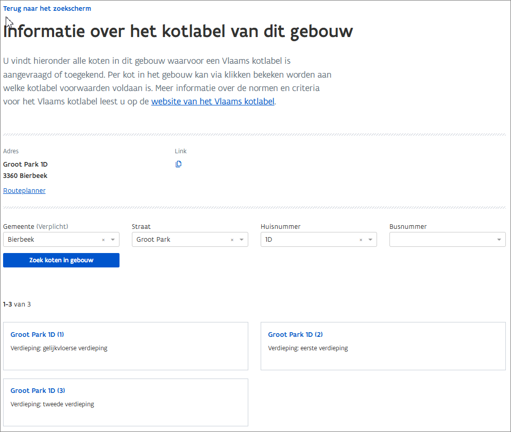Open the 'website van het Vlaams kotlabel' link

(212, 101)
